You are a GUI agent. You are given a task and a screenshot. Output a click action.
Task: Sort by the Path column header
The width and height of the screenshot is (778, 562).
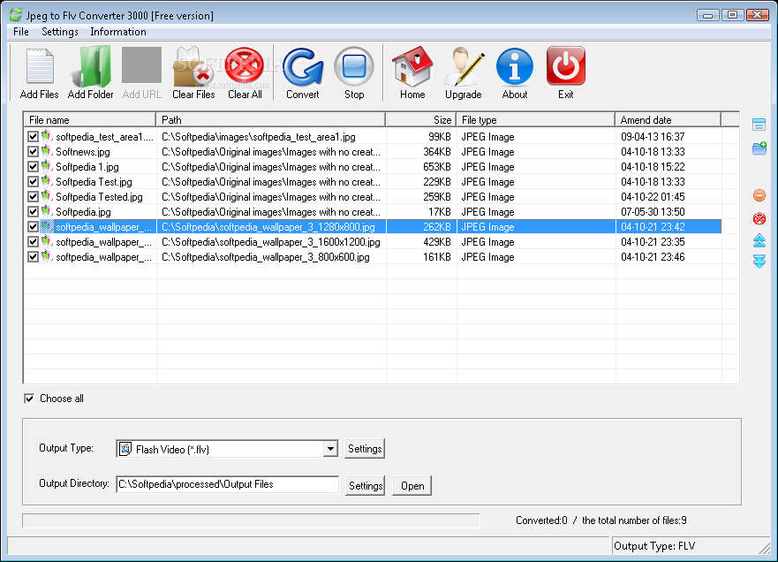(x=271, y=120)
